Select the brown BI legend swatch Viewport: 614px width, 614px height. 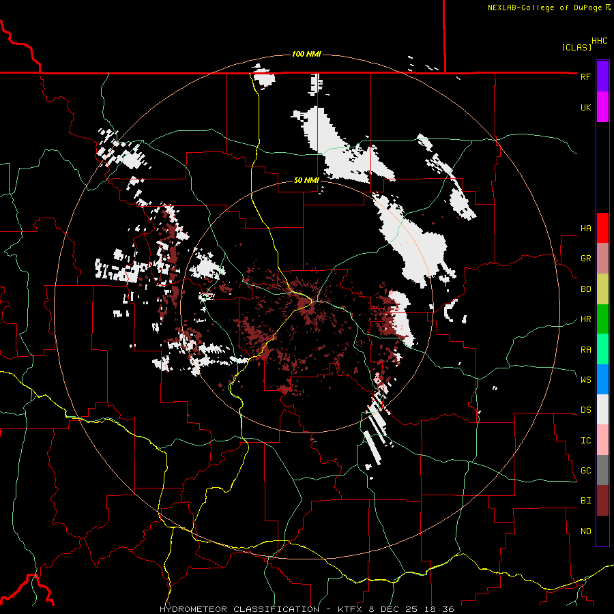[x=602, y=501]
